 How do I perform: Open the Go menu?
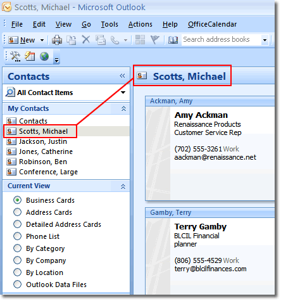86,25
